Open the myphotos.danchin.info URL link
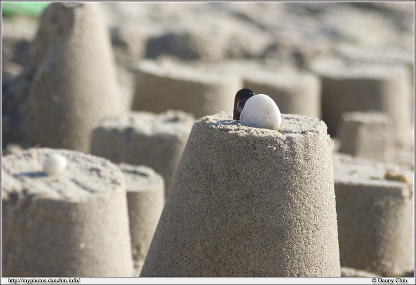Screen dimensions: 416x285 [44, 280]
